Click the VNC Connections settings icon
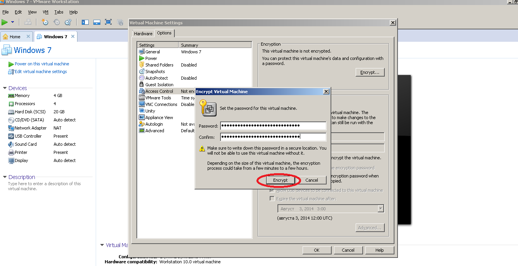518x266 pixels. (x=141, y=104)
